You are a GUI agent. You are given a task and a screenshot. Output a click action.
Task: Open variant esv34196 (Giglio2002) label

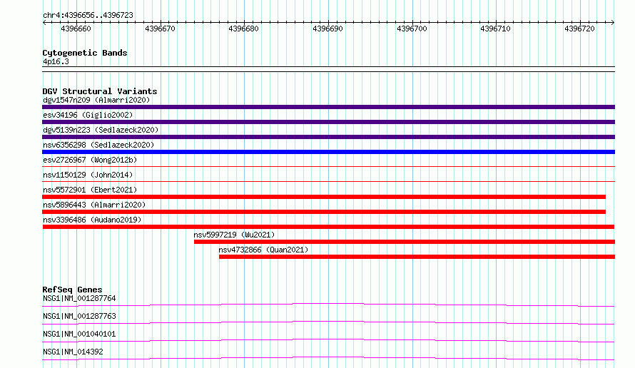88,115
